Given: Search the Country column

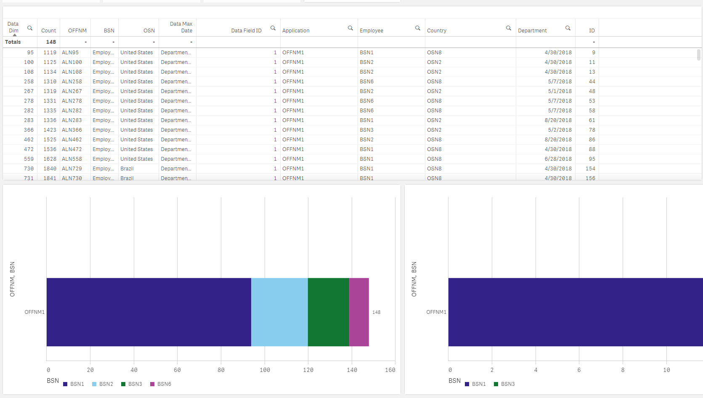Looking at the screenshot, I should pyautogui.click(x=509, y=28).
